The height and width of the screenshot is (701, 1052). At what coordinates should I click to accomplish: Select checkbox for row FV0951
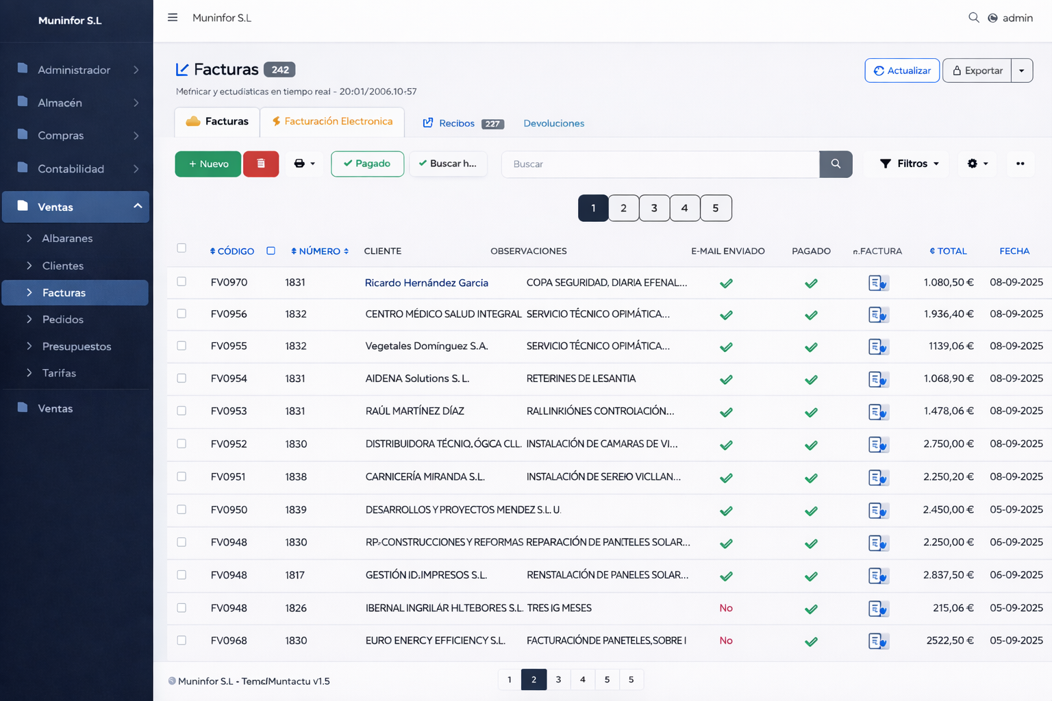coord(181,476)
